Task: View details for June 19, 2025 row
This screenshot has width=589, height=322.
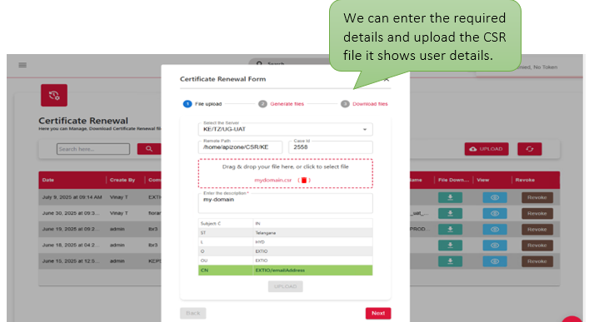Action: 495,230
